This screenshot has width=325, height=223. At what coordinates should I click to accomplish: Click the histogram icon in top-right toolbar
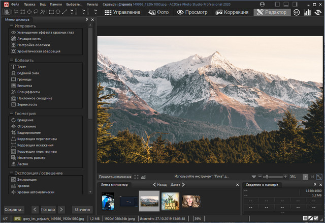pyautogui.click(x=307, y=12)
